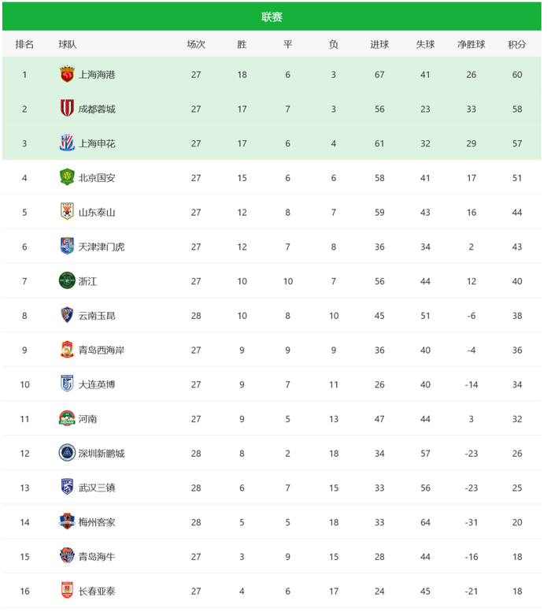Click the 上海海港 team logo icon
Viewport: 551px width, 612px height.
(x=67, y=75)
